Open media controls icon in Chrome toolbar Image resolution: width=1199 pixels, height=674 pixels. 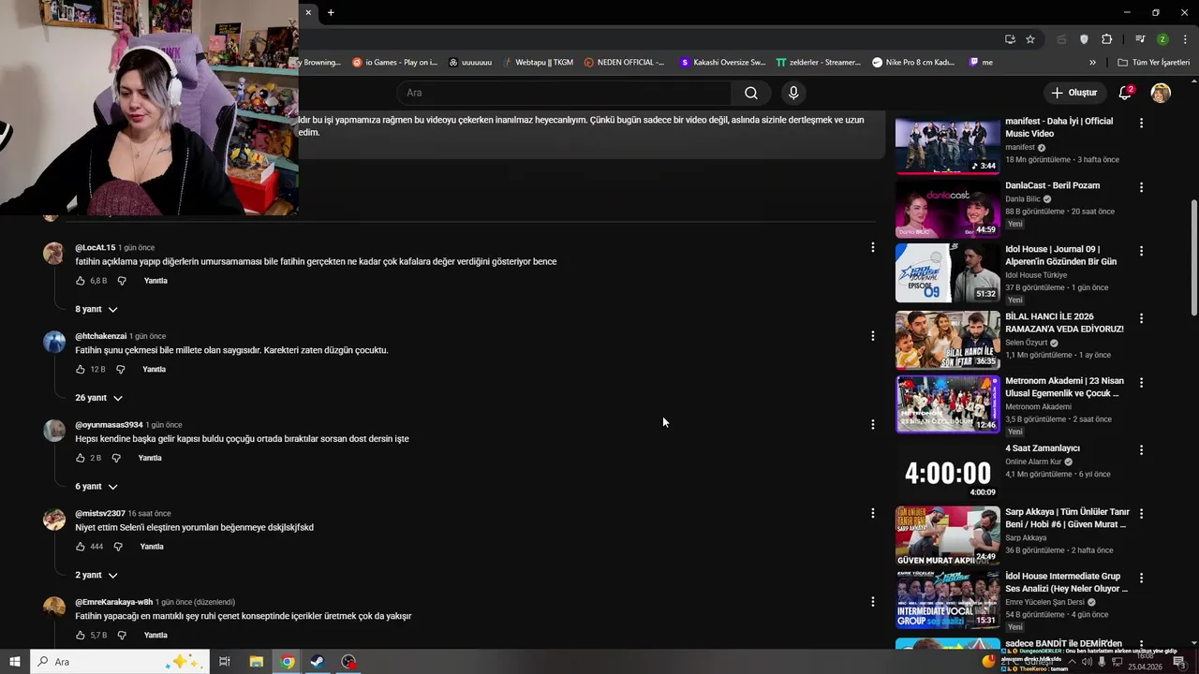pyautogui.click(x=1140, y=39)
